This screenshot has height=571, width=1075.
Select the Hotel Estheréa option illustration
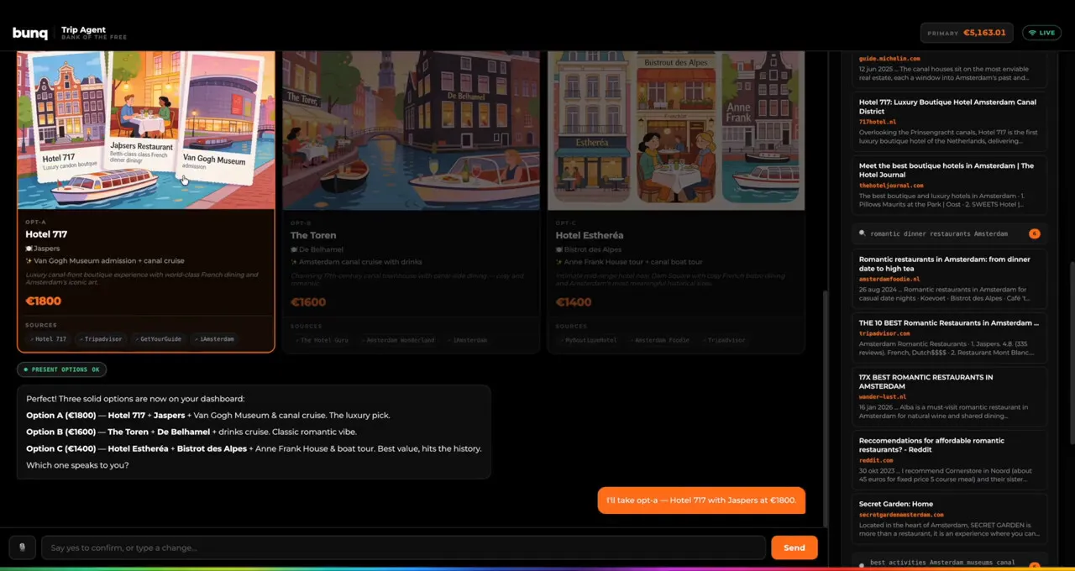pyautogui.click(x=676, y=130)
